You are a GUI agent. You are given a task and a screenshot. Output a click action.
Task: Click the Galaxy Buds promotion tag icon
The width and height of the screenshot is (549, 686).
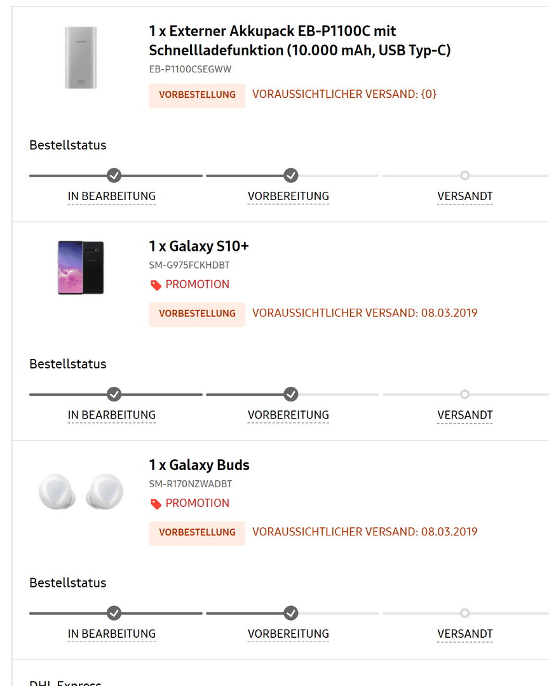(x=156, y=504)
